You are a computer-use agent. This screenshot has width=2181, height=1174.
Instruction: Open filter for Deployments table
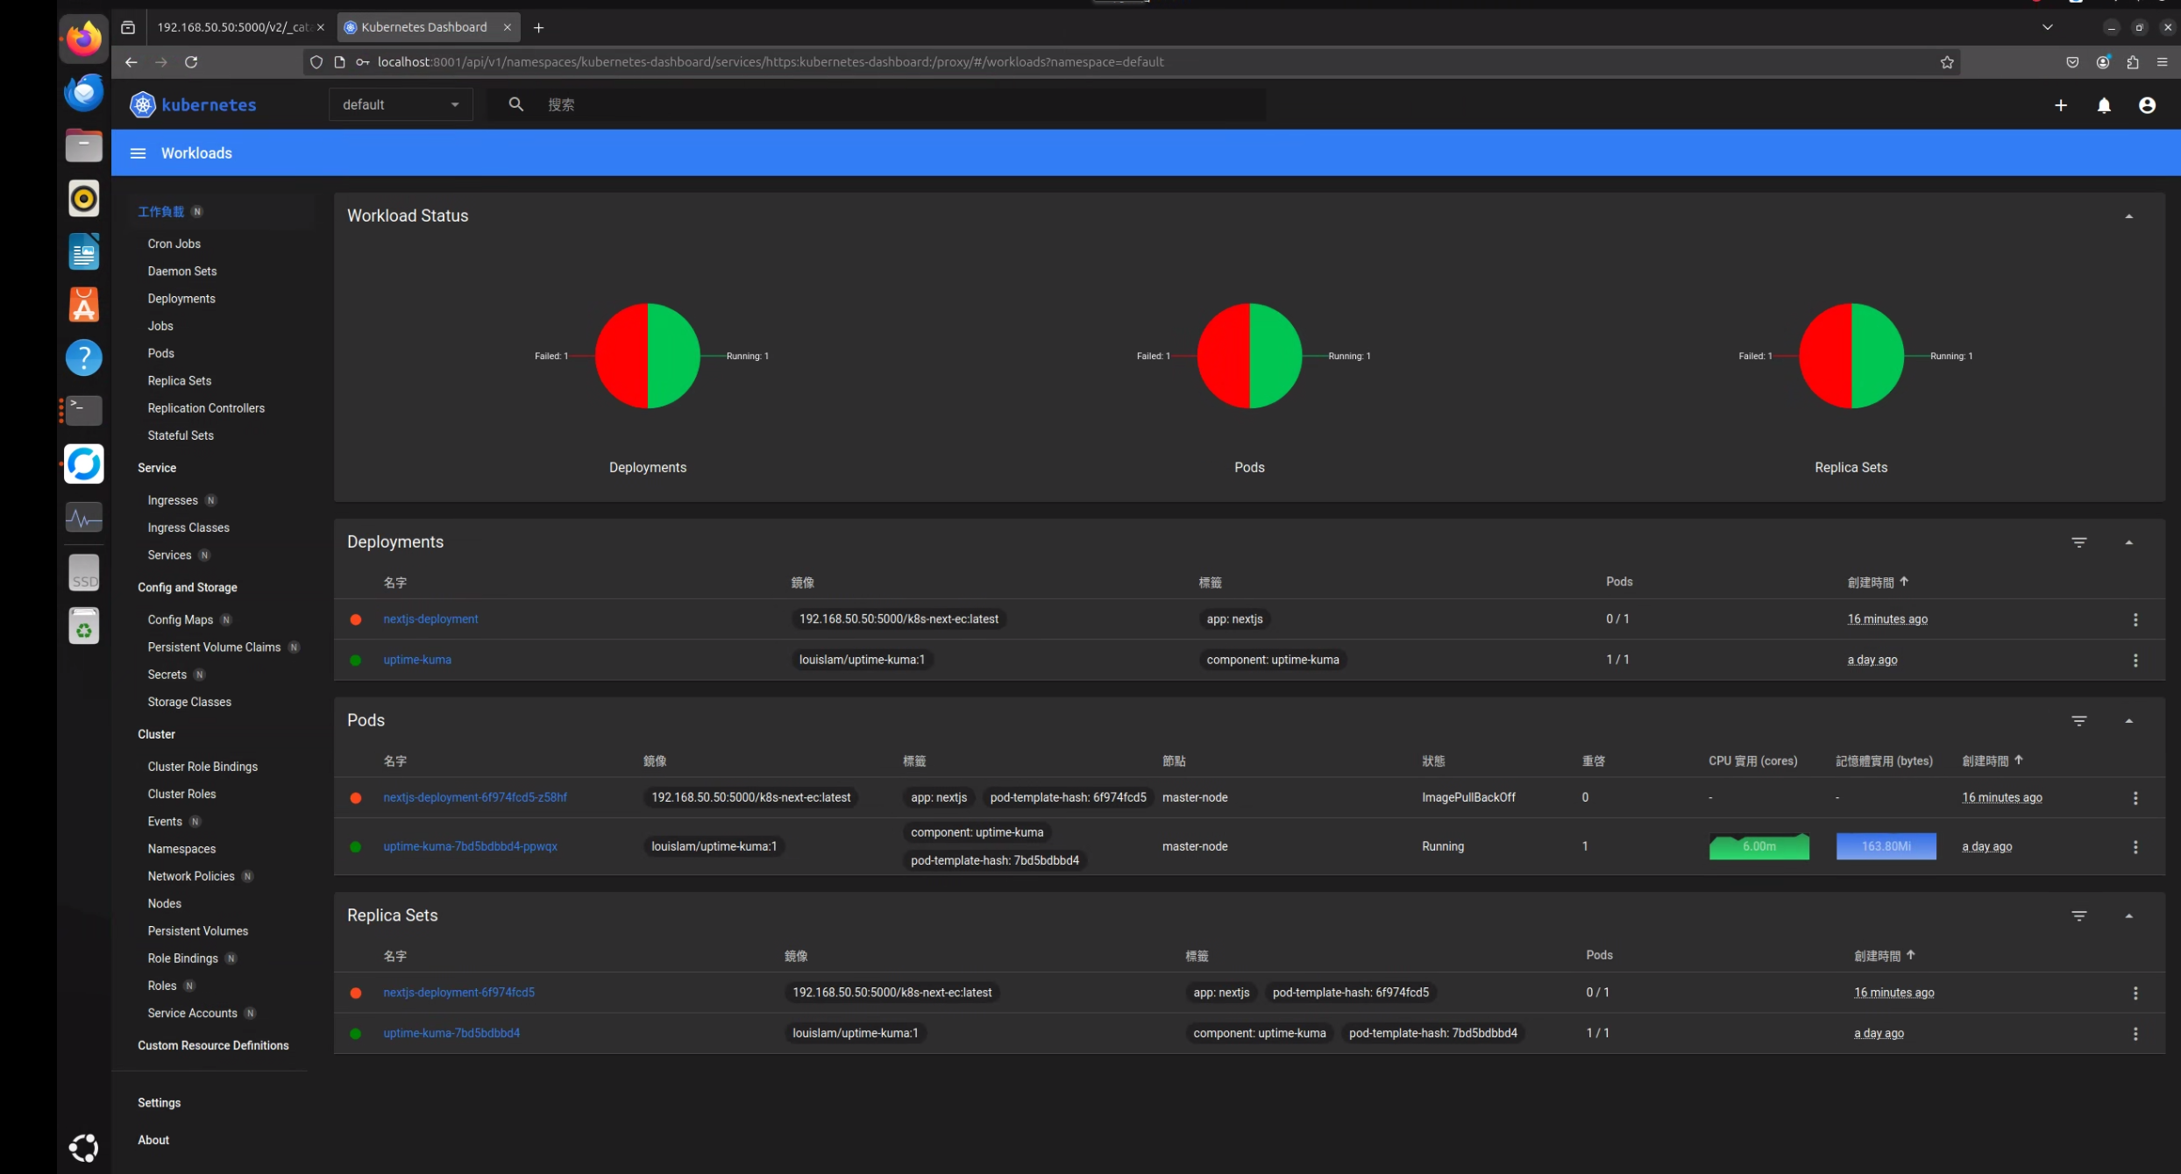(2079, 542)
